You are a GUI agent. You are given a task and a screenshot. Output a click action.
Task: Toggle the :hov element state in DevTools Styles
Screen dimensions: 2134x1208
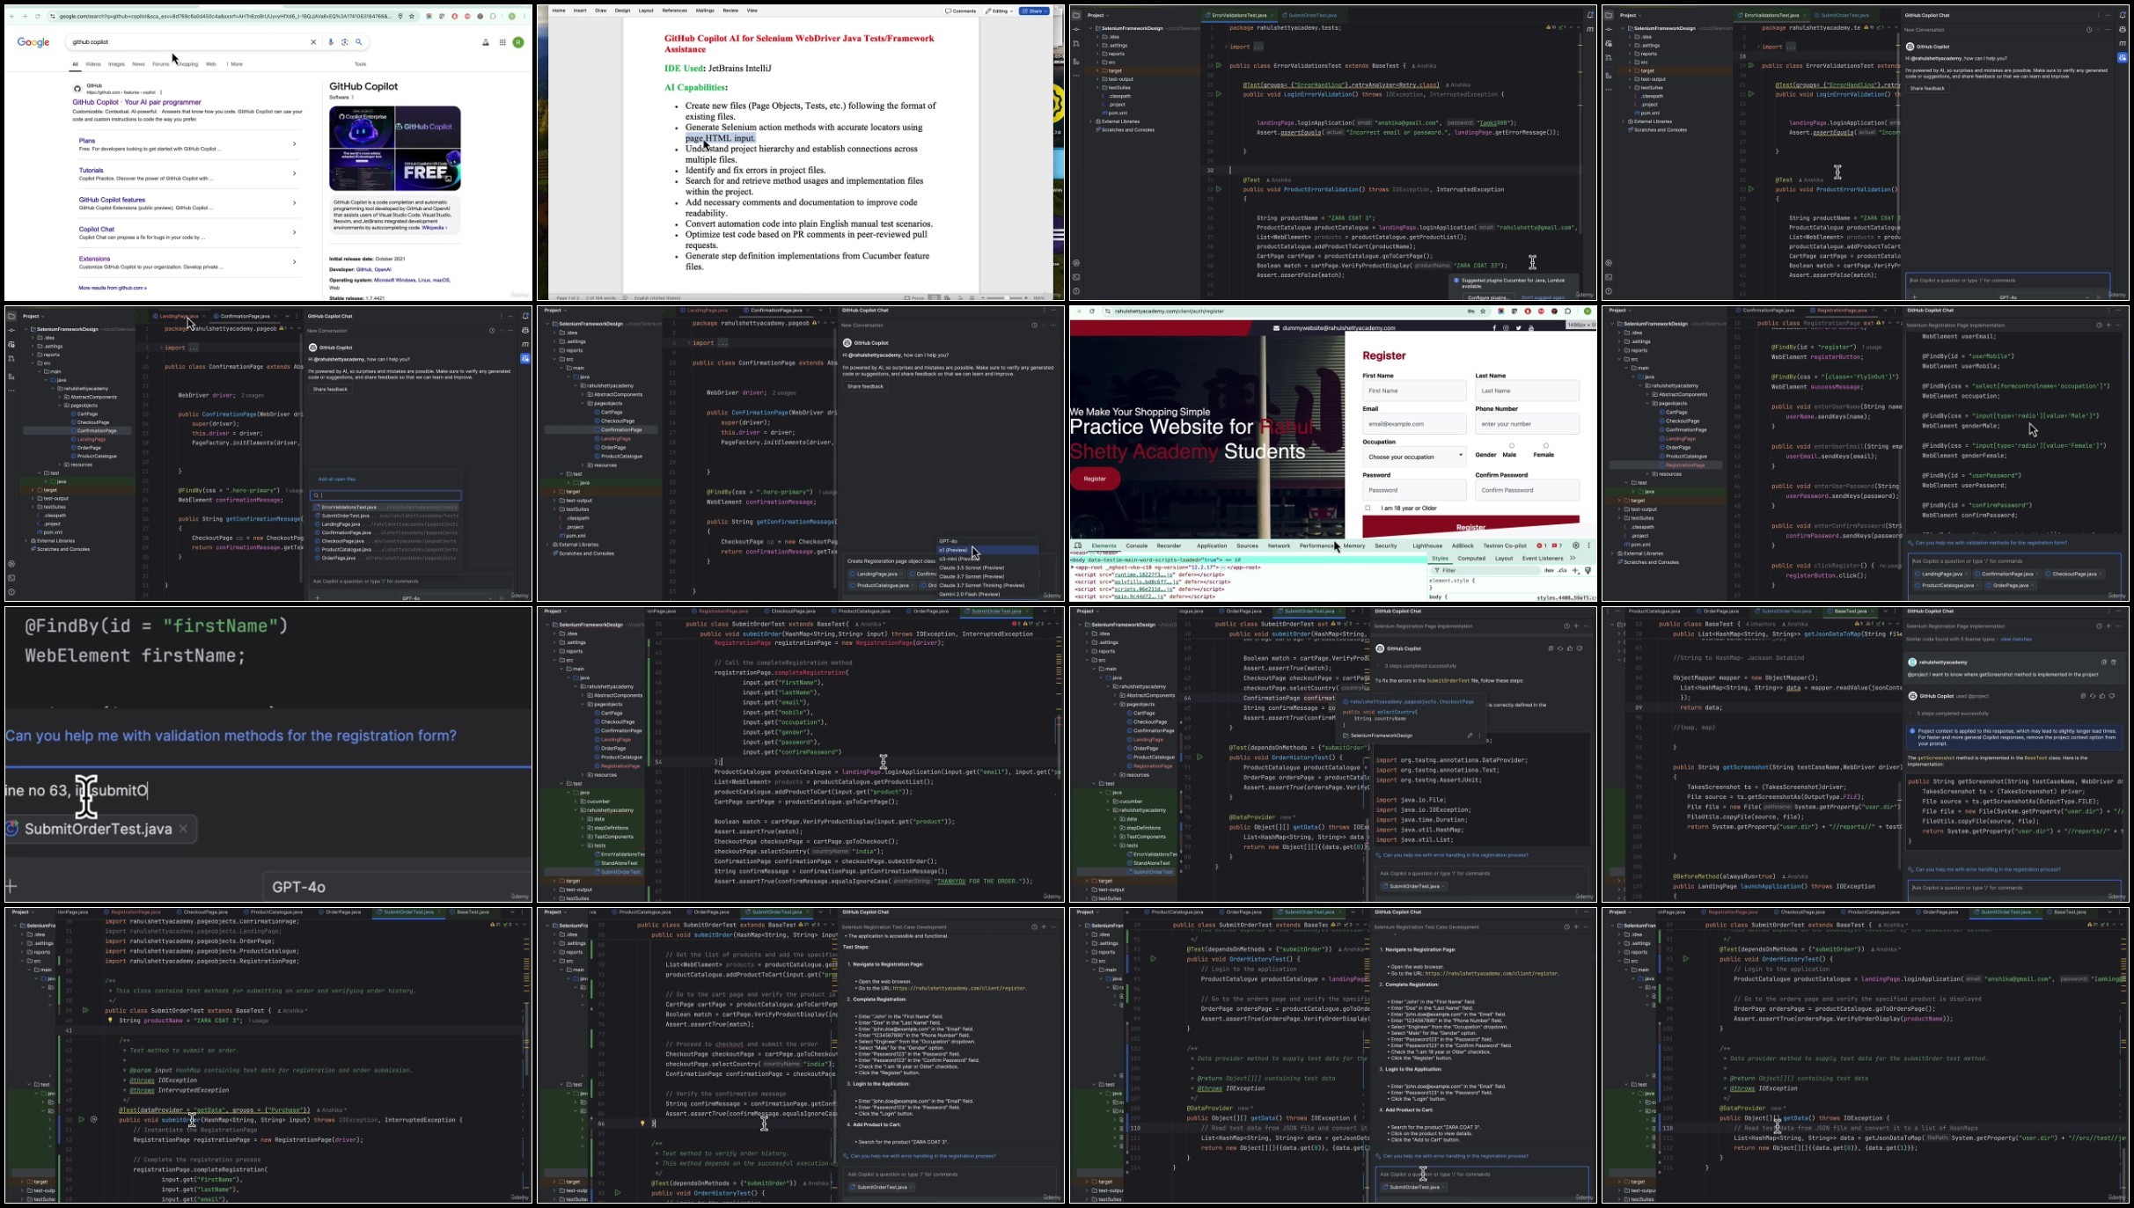coord(1549,571)
